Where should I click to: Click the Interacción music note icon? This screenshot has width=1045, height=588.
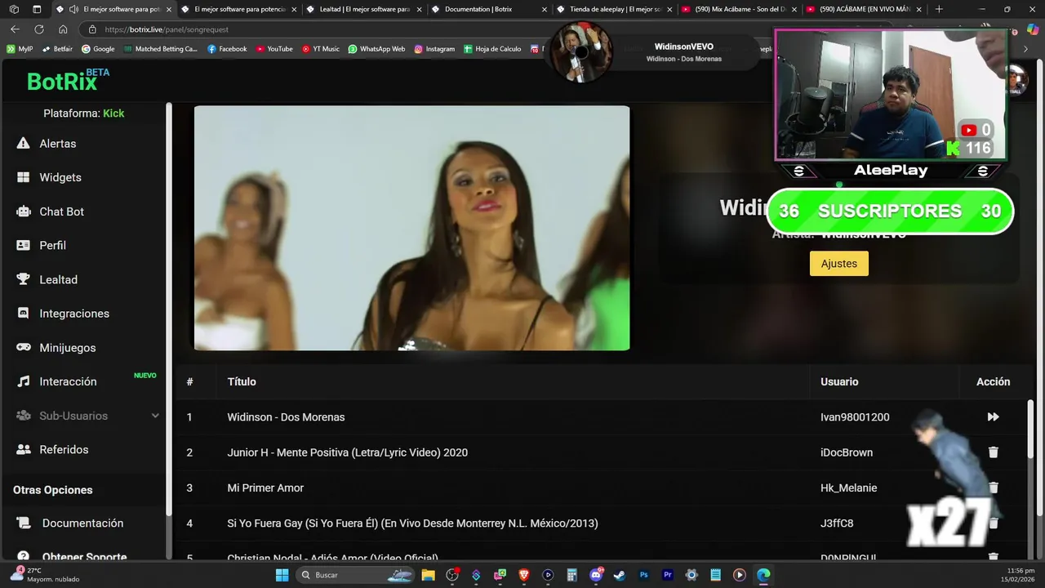pos(24,381)
